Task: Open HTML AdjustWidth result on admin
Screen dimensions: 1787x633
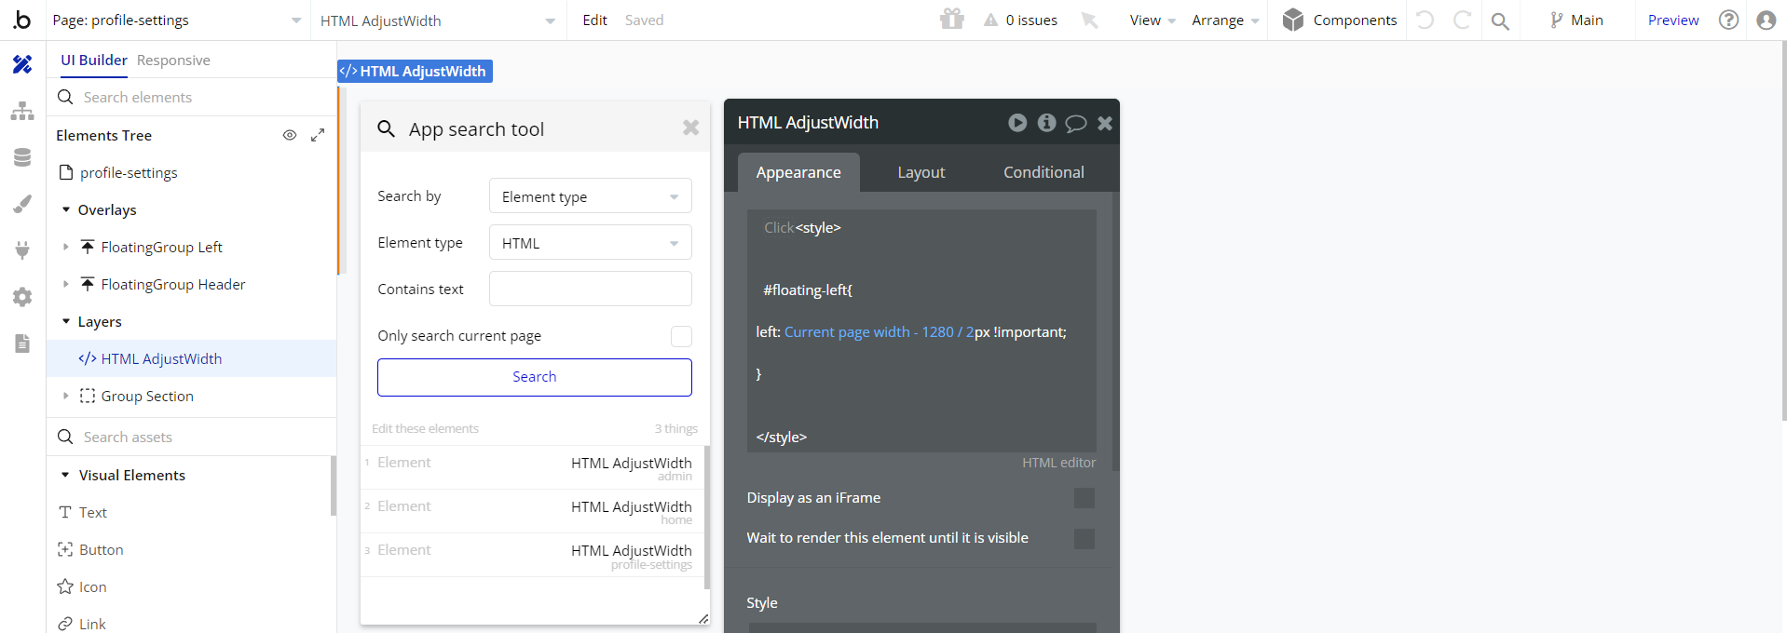Action: tap(532, 467)
